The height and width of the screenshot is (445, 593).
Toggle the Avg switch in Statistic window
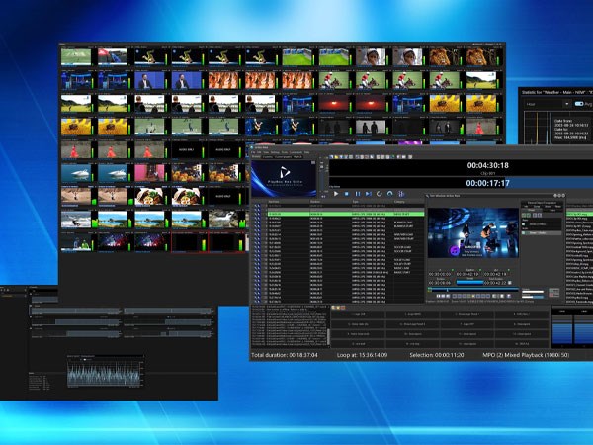click(x=579, y=104)
